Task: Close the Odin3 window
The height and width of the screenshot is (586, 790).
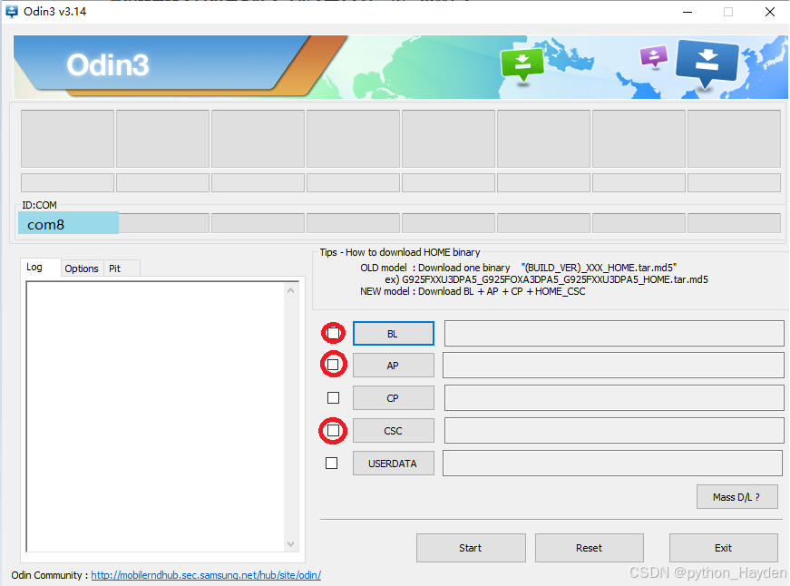Action: point(769,12)
